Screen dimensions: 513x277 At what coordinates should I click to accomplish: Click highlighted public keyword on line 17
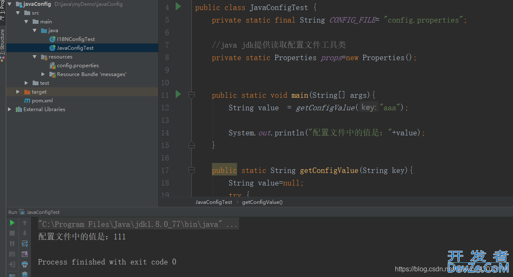[x=224, y=170]
